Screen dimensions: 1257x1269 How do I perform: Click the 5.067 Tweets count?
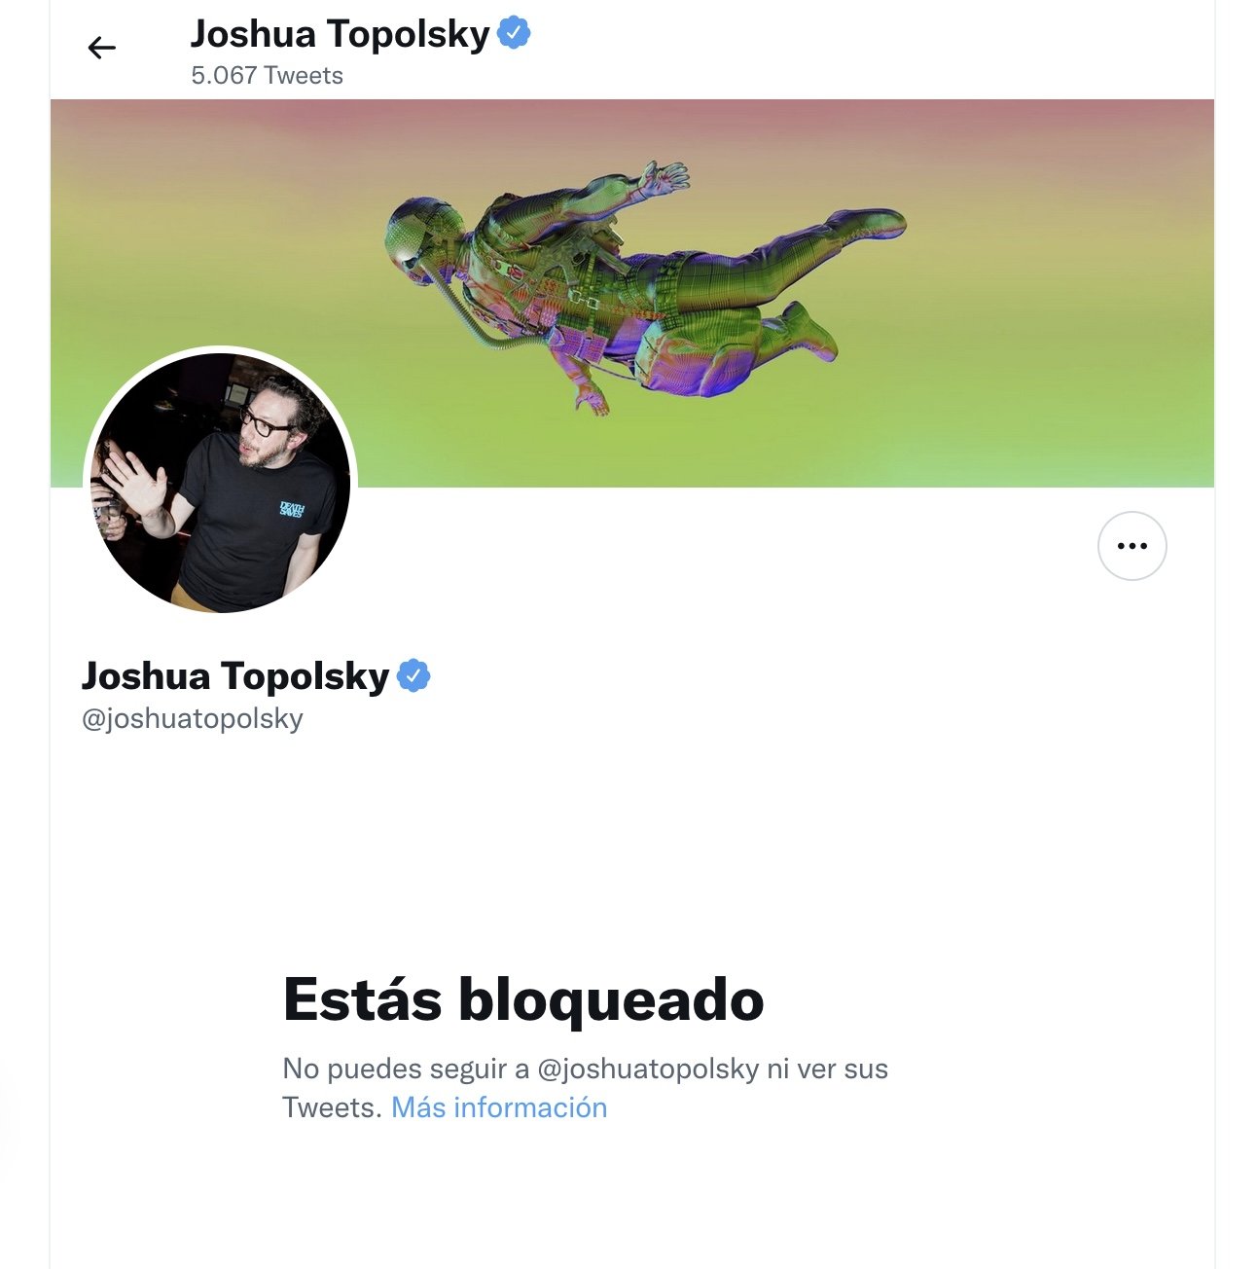[x=268, y=76]
